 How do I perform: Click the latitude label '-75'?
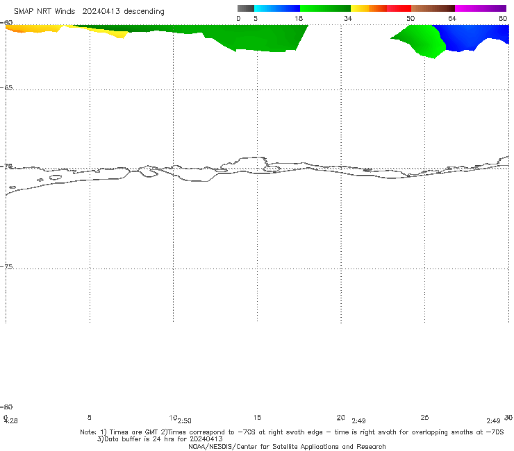point(6,266)
